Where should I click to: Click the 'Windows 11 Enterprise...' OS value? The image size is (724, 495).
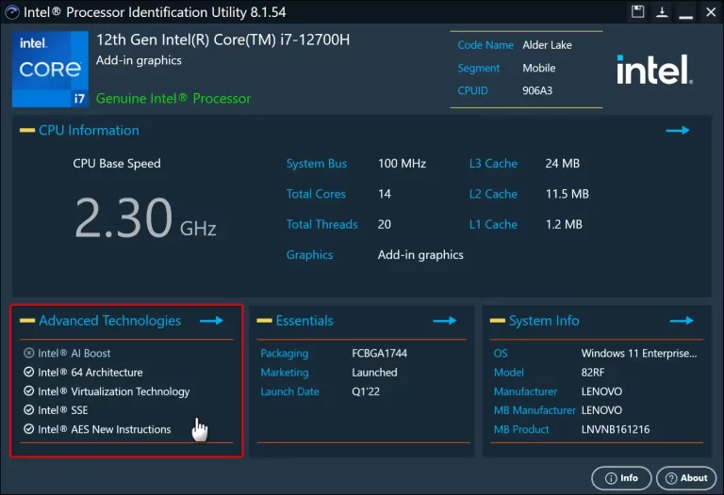coord(639,354)
